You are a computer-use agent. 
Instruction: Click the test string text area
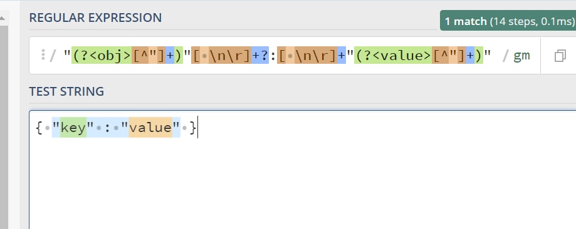pyautogui.click(x=302, y=170)
